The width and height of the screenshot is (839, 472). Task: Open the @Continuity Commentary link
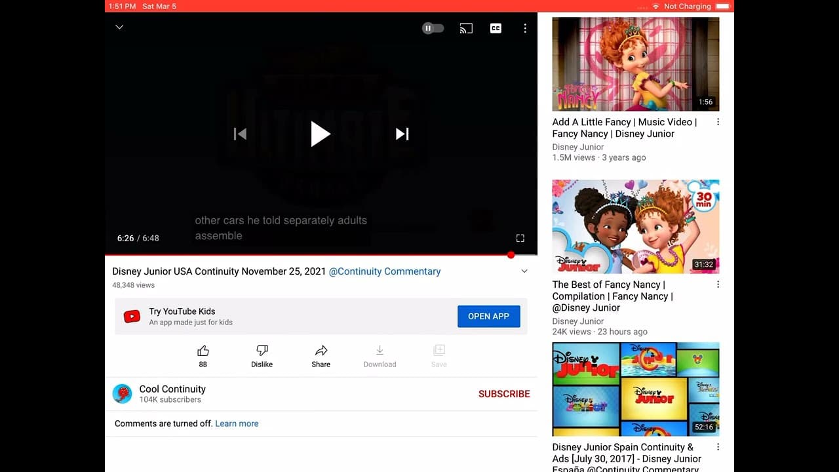(385, 271)
